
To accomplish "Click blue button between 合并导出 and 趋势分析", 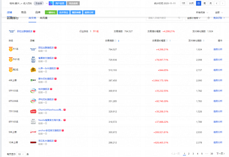I will [x=76, y=13].
